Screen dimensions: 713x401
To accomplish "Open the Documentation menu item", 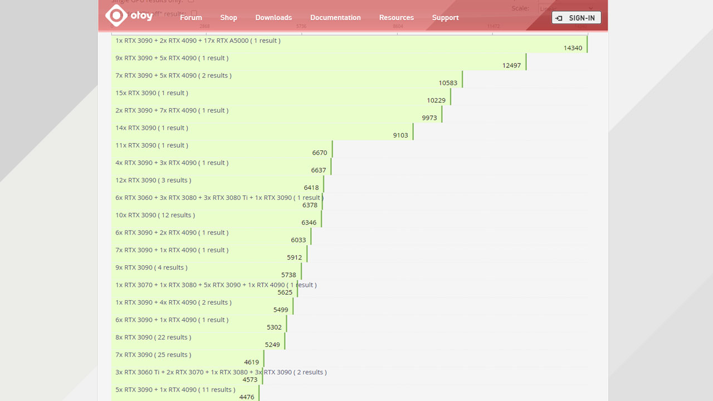I will [335, 18].
